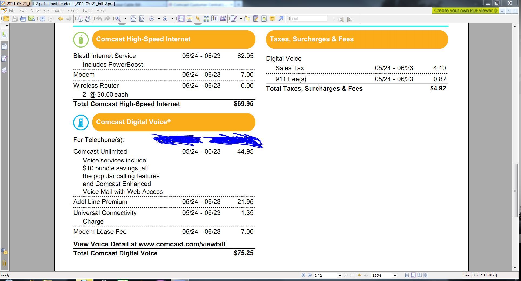Open the Find options dropdown arrow
The width and height of the screenshot is (521, 281).
coord(334,19)
